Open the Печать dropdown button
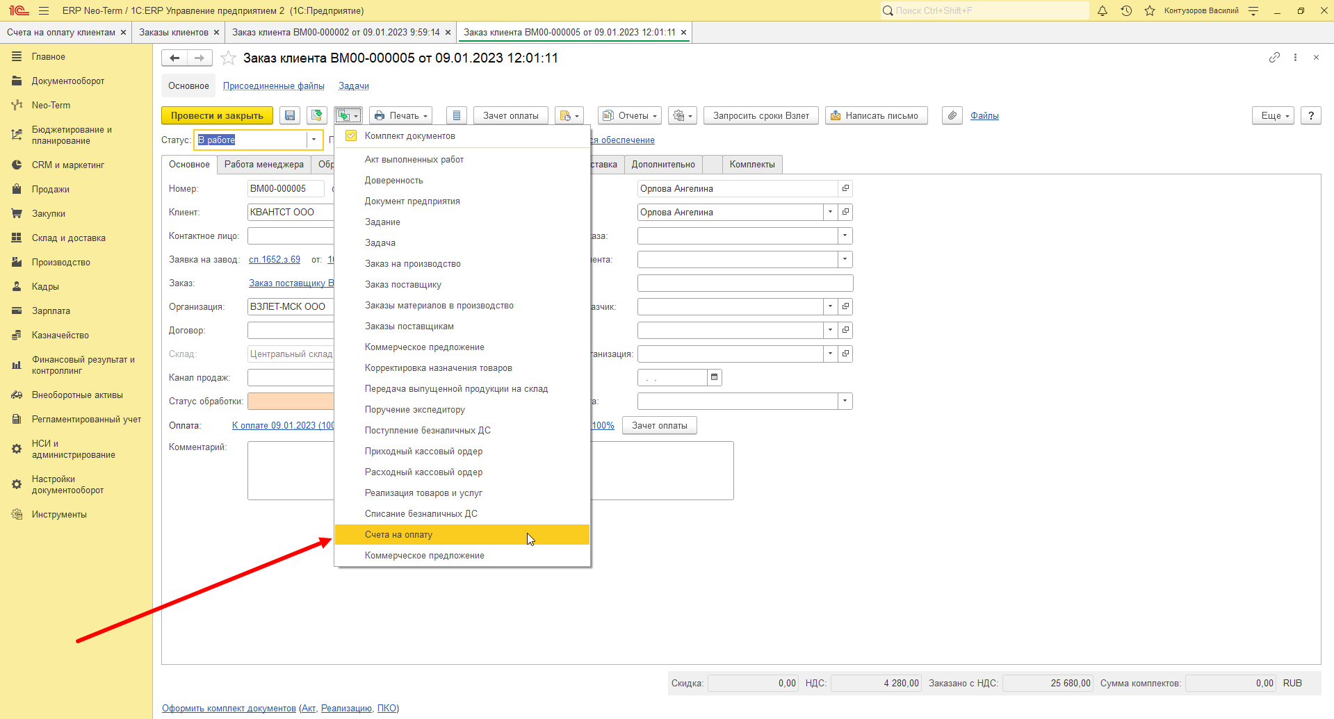 click(x=401, y=115)
